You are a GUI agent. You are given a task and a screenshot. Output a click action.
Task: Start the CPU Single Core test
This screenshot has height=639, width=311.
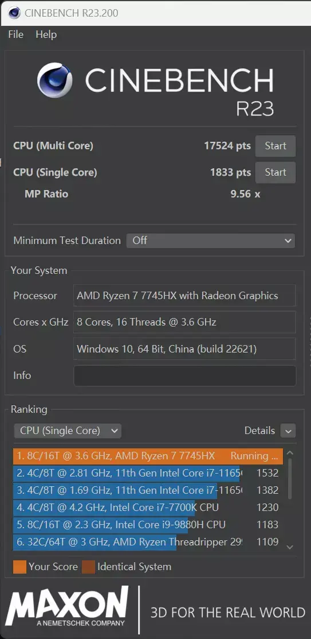click(x=275, y=172)
